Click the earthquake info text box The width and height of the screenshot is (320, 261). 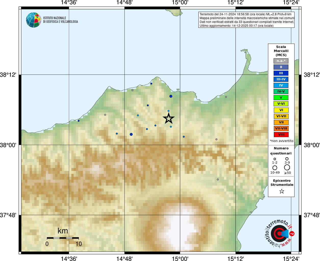pos(246,20)
